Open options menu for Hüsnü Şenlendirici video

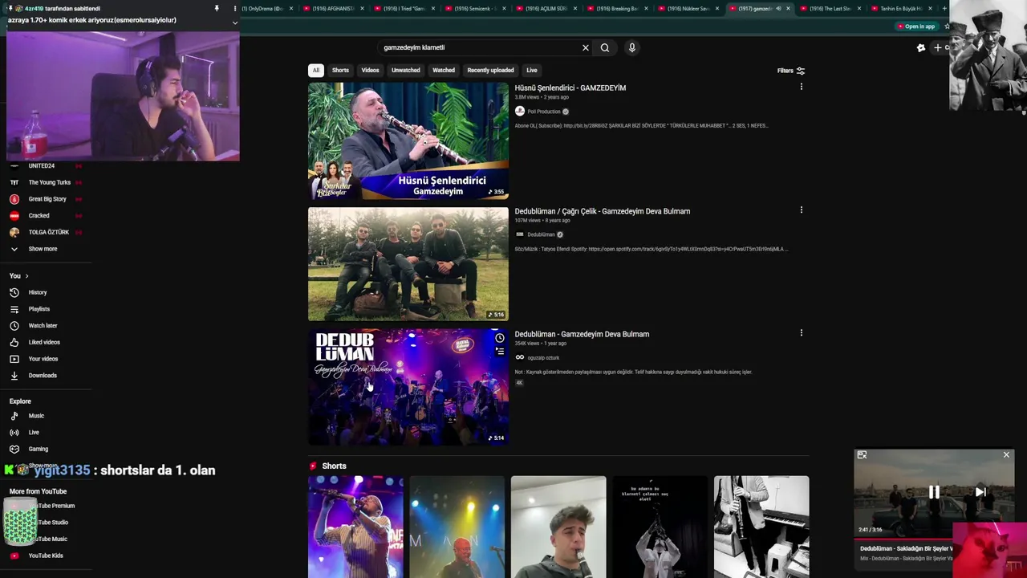coord(801,87)
